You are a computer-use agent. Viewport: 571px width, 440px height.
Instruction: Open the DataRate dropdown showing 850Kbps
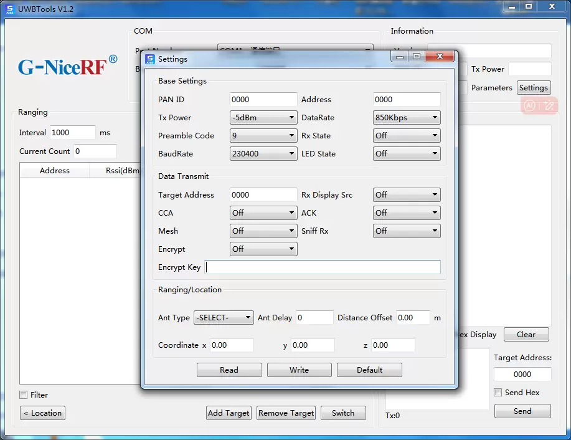(406, 117)
